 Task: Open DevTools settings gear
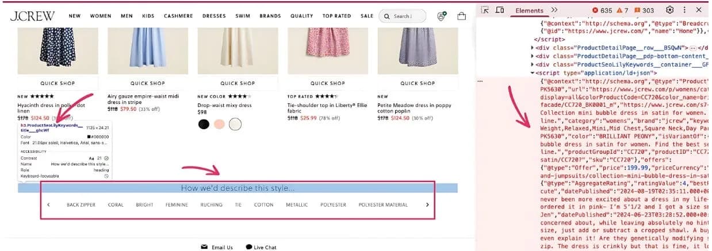669,10
